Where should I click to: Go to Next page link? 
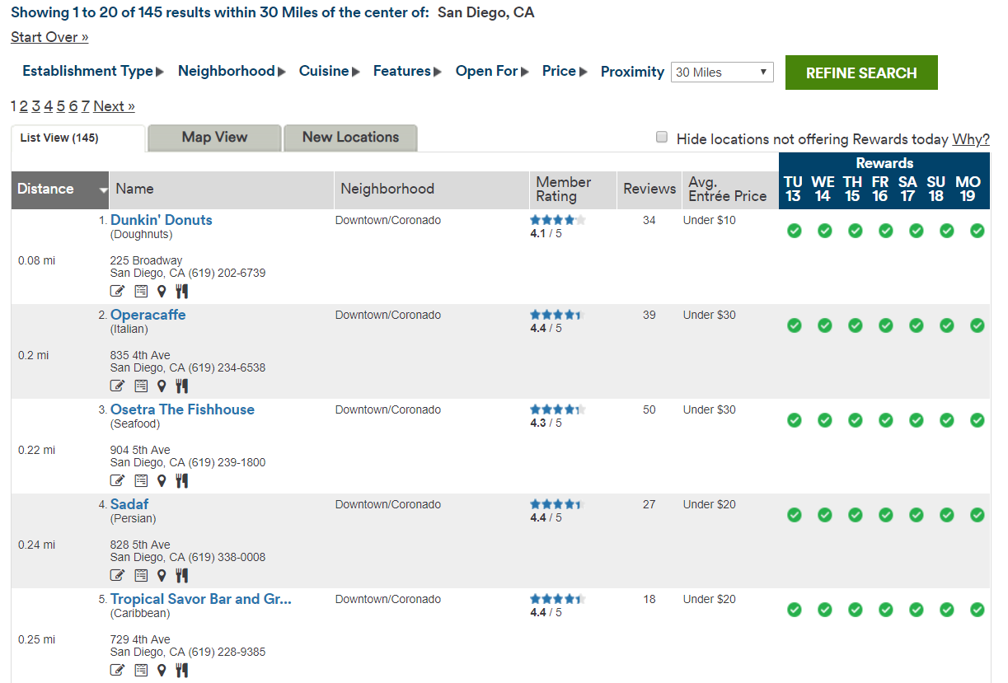[x=114, y=106]
